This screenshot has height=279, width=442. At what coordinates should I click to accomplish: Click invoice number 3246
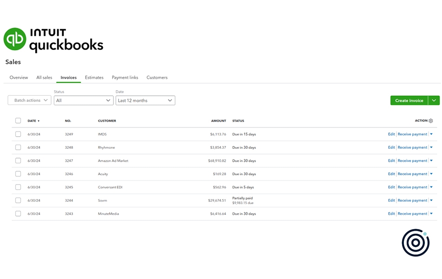(69, 174)
